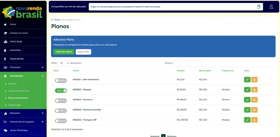Viewport: 280px width, 137px height.
Task: Edit the Franquia VIP plan
Action: pyautogui.click(x=247, y=120)
